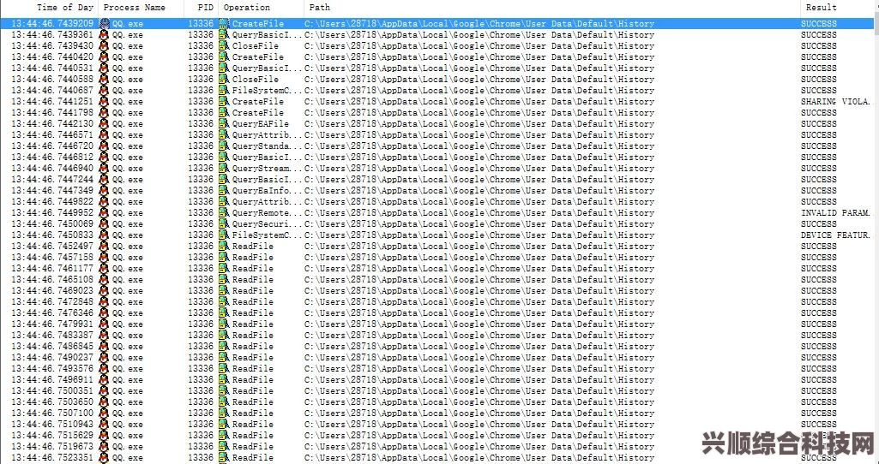Click the file operation icon beside ReadFile at 13:44:46.7493576
Image resolution: width=879 pixels, height=464 pixels.
tap(224, 368)
